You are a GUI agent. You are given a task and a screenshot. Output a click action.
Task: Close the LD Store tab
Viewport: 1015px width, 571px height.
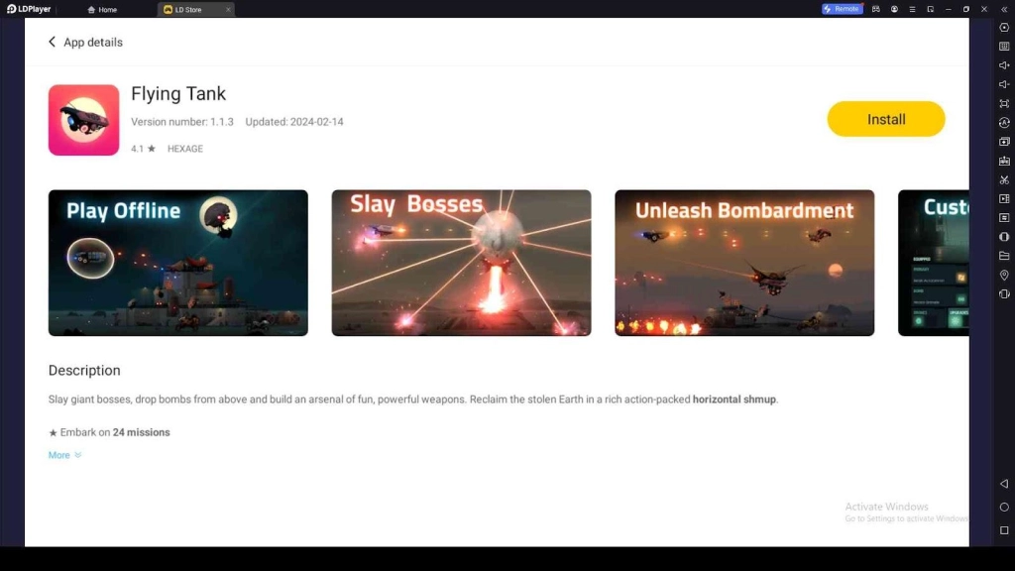[x=228, y=9]
